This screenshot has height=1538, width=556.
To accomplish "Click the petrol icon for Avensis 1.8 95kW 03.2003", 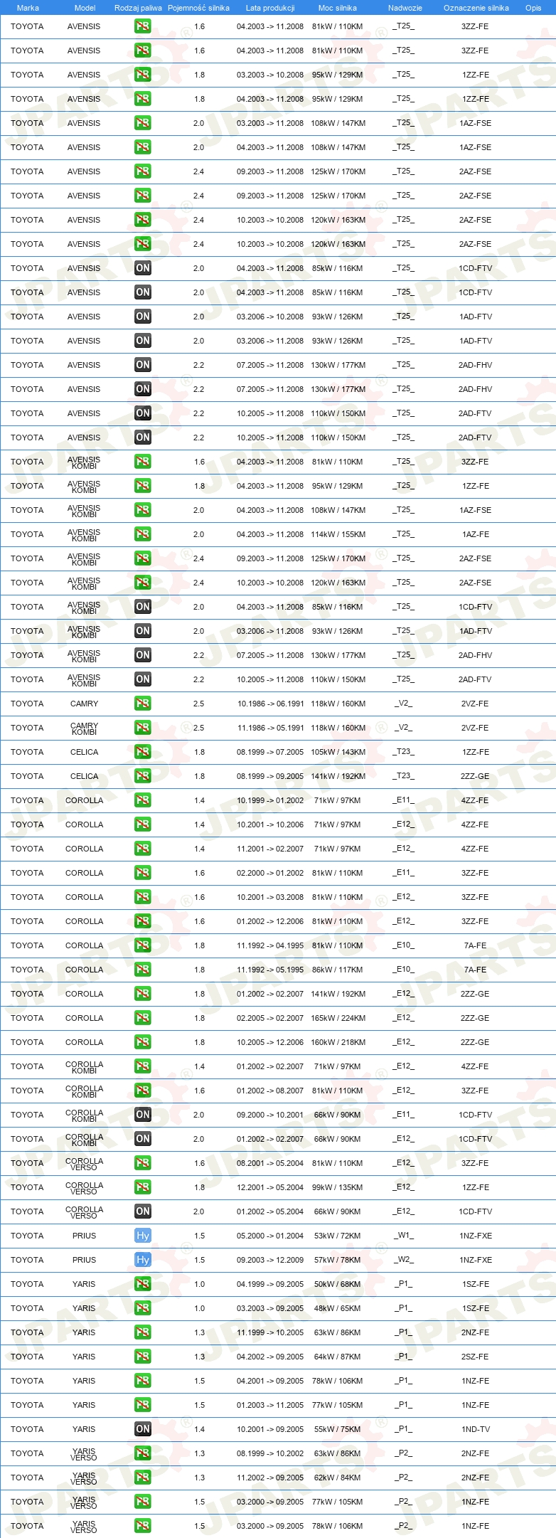I will pos(143,75).
